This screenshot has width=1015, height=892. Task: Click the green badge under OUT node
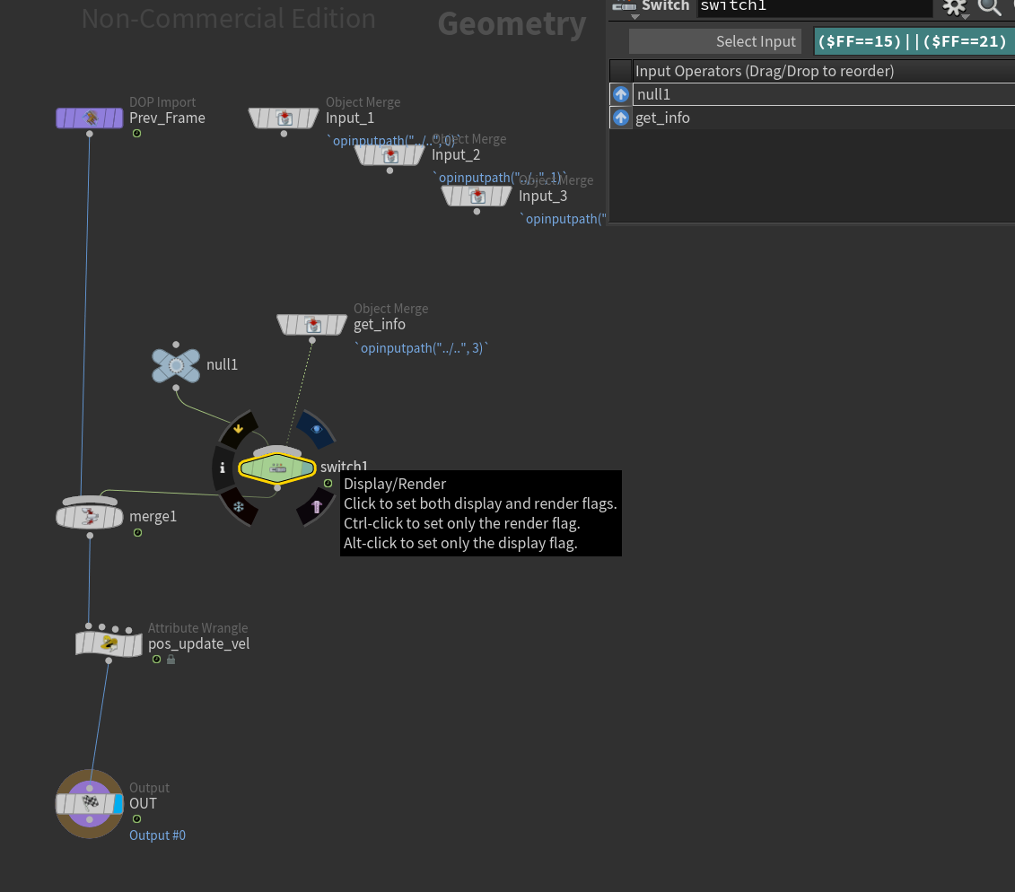click(x=136, y=818)
